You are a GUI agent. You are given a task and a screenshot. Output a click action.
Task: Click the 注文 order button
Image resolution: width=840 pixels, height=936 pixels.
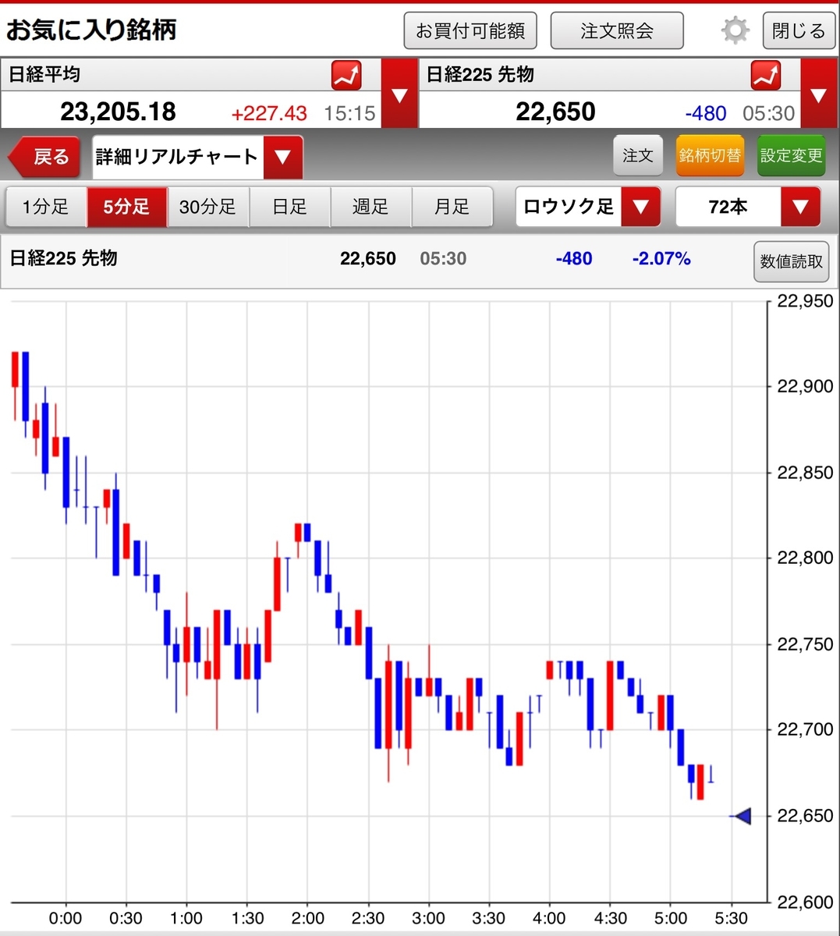pos(638,156)
